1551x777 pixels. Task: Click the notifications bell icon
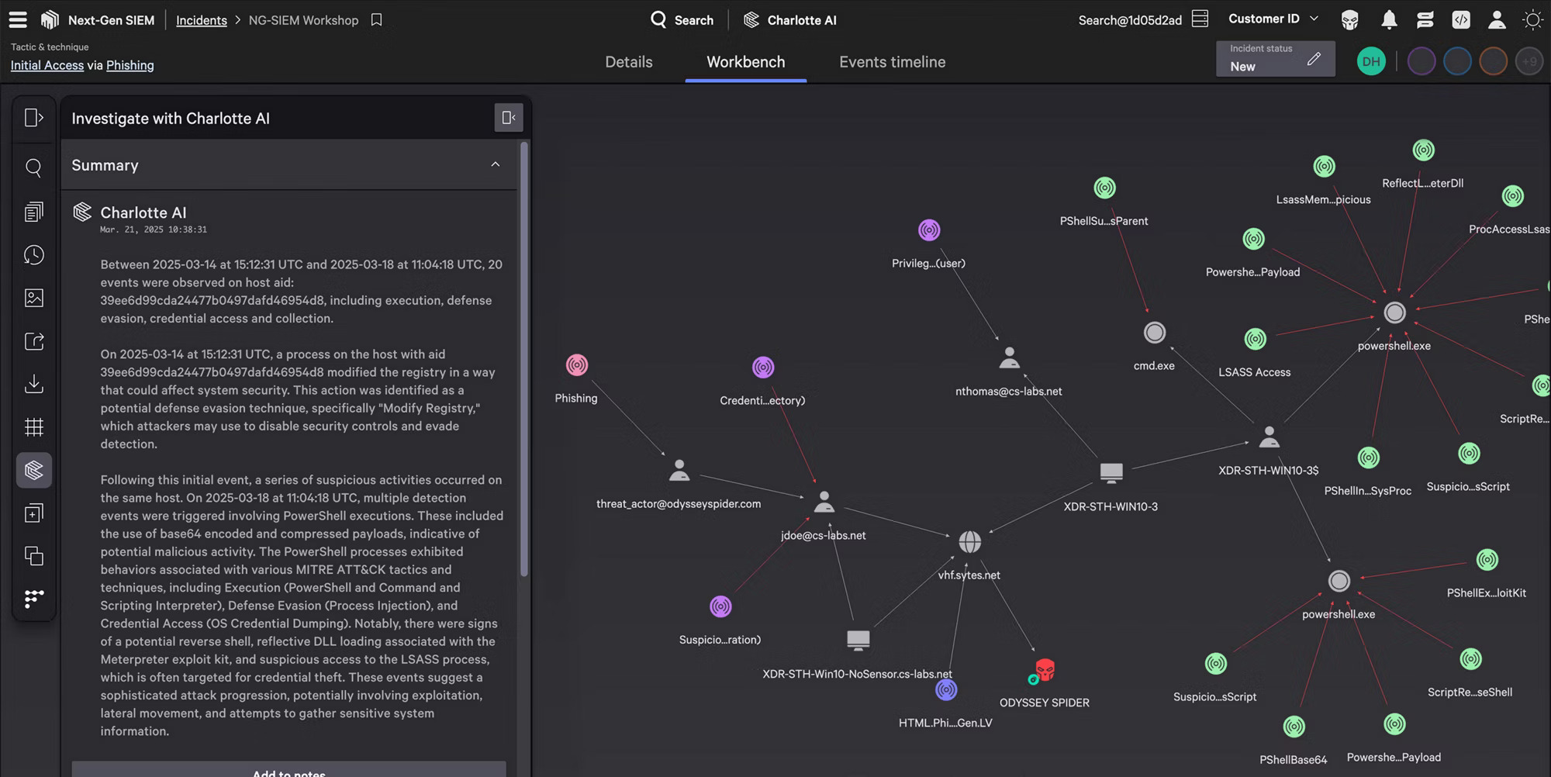[x=1389, y=20]
